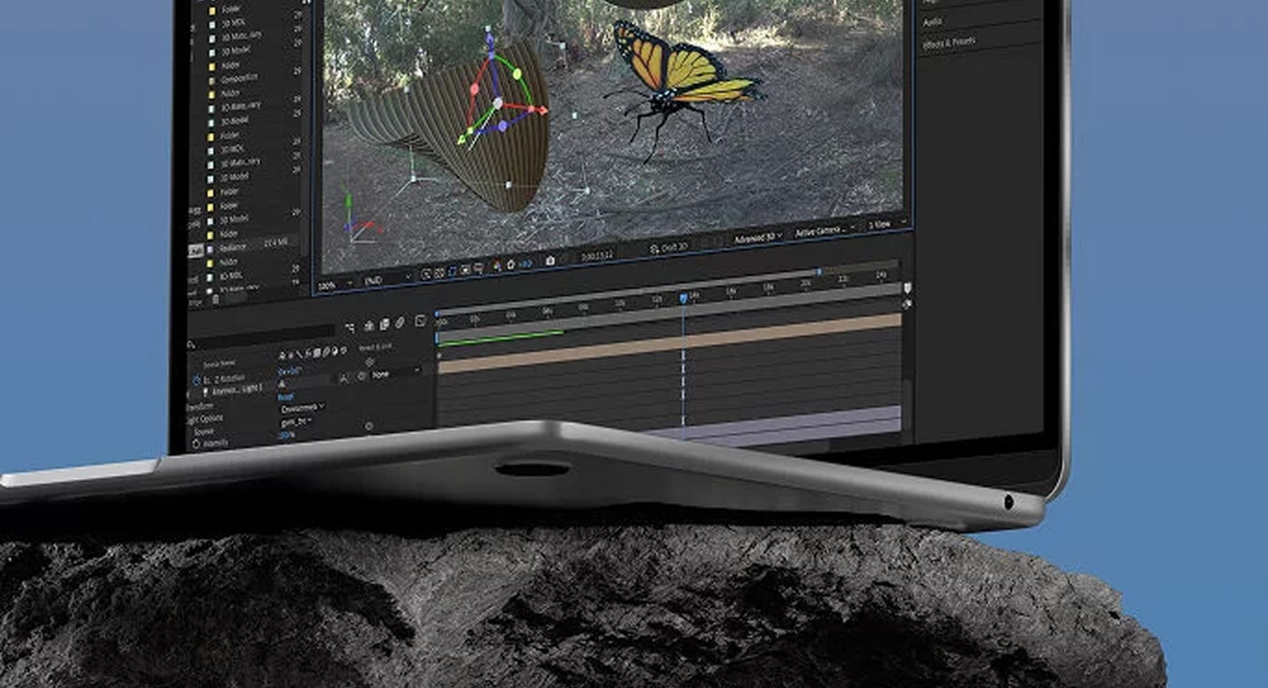The height and width of the screenshot is (688, 1268).
Task: Toggle the Draft 3D button
Action: click(x=669, y=247)
